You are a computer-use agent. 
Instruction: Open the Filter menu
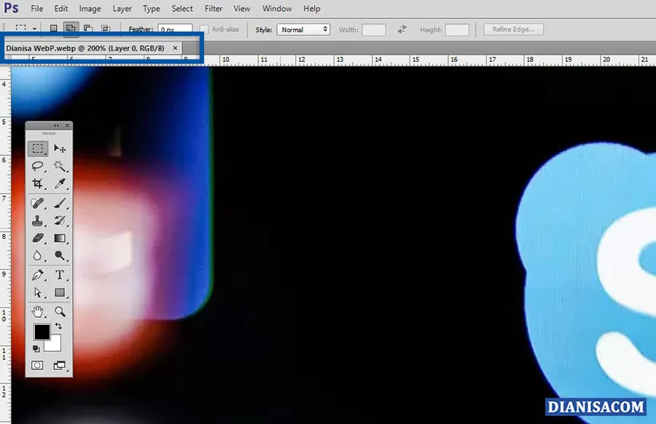click(x=213, y=8)
